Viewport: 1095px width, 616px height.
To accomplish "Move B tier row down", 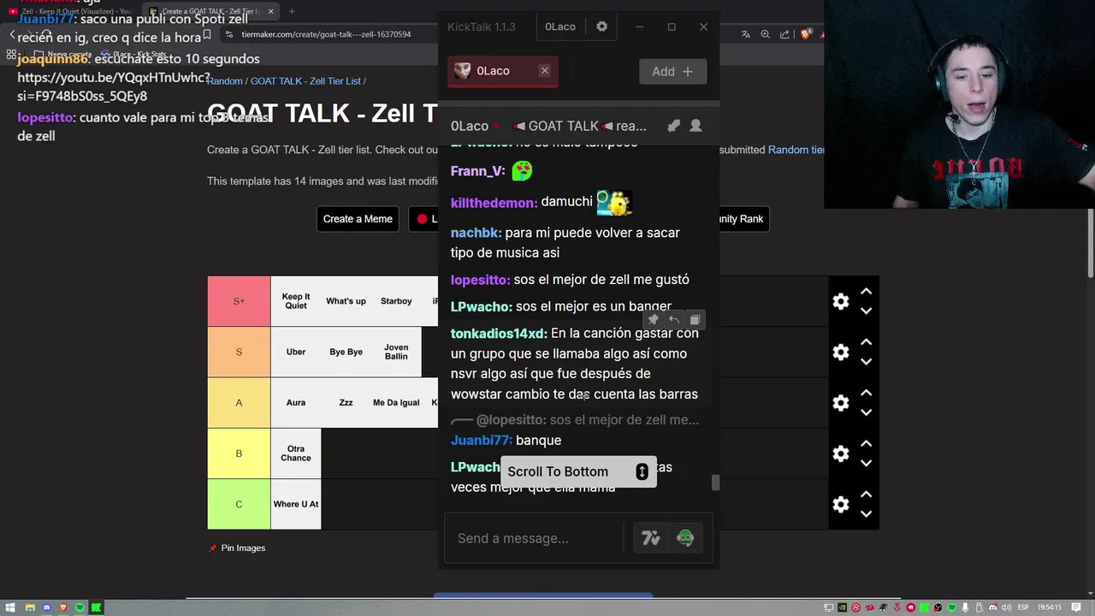I will (866, 463).
